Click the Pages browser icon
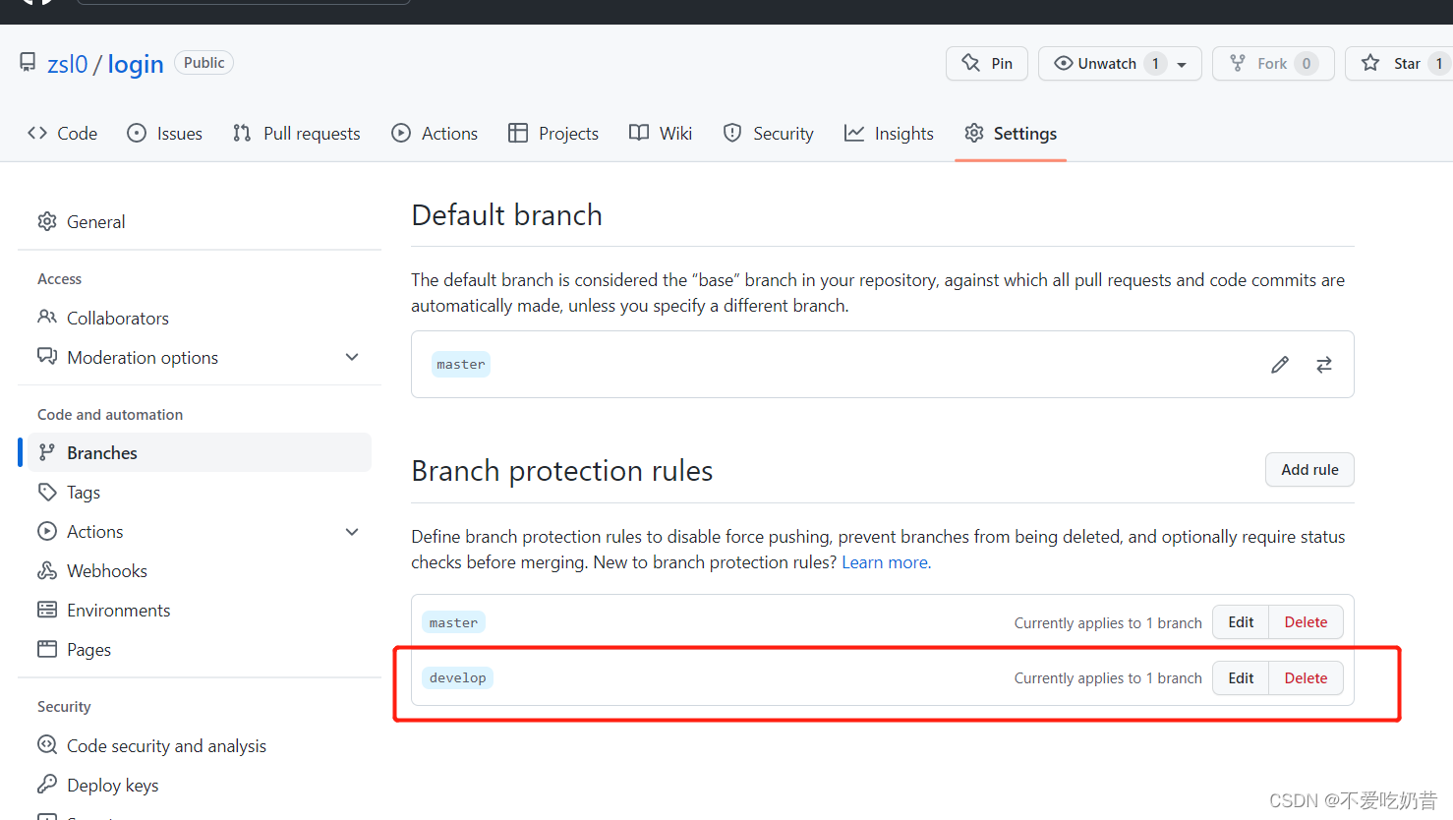Screen dimensions: 1453x820 pos(47,649)
